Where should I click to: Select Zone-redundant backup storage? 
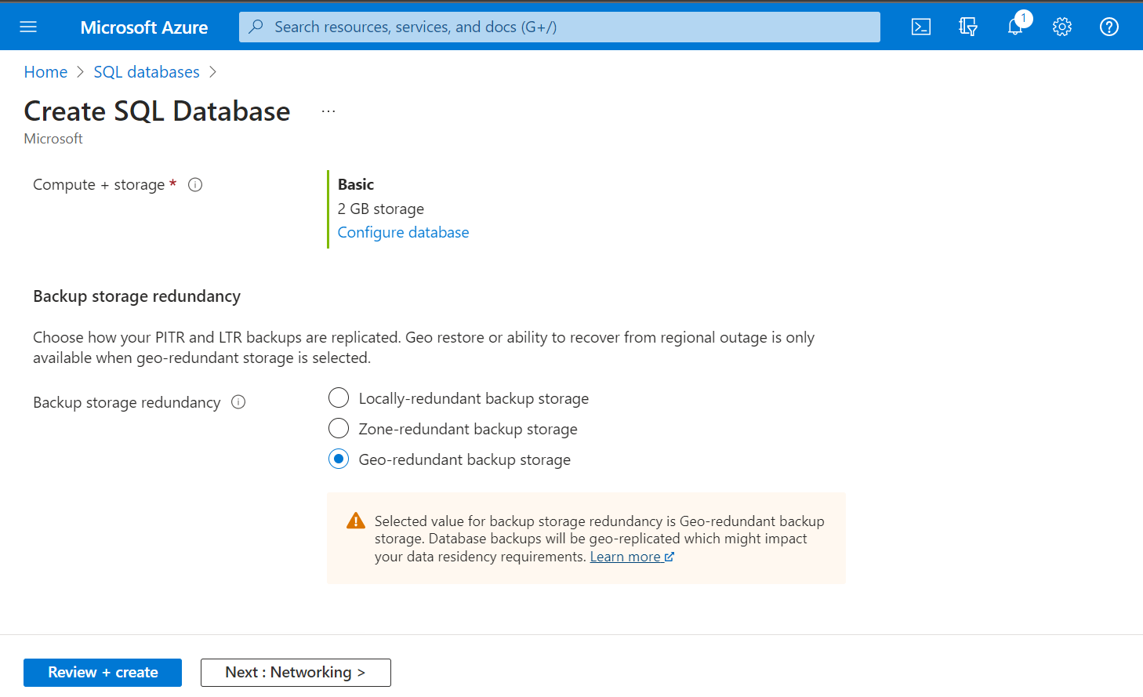(339, 429)
